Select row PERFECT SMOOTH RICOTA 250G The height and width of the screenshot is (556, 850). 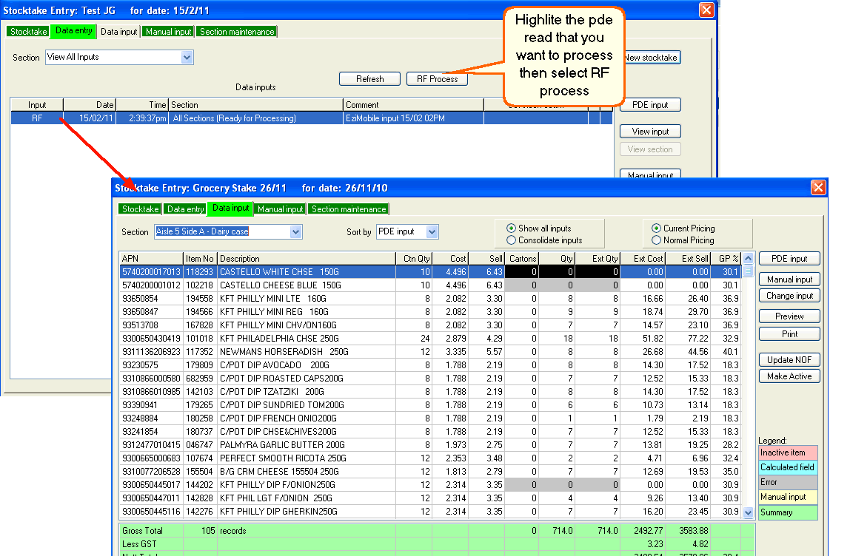click(430, 458)
